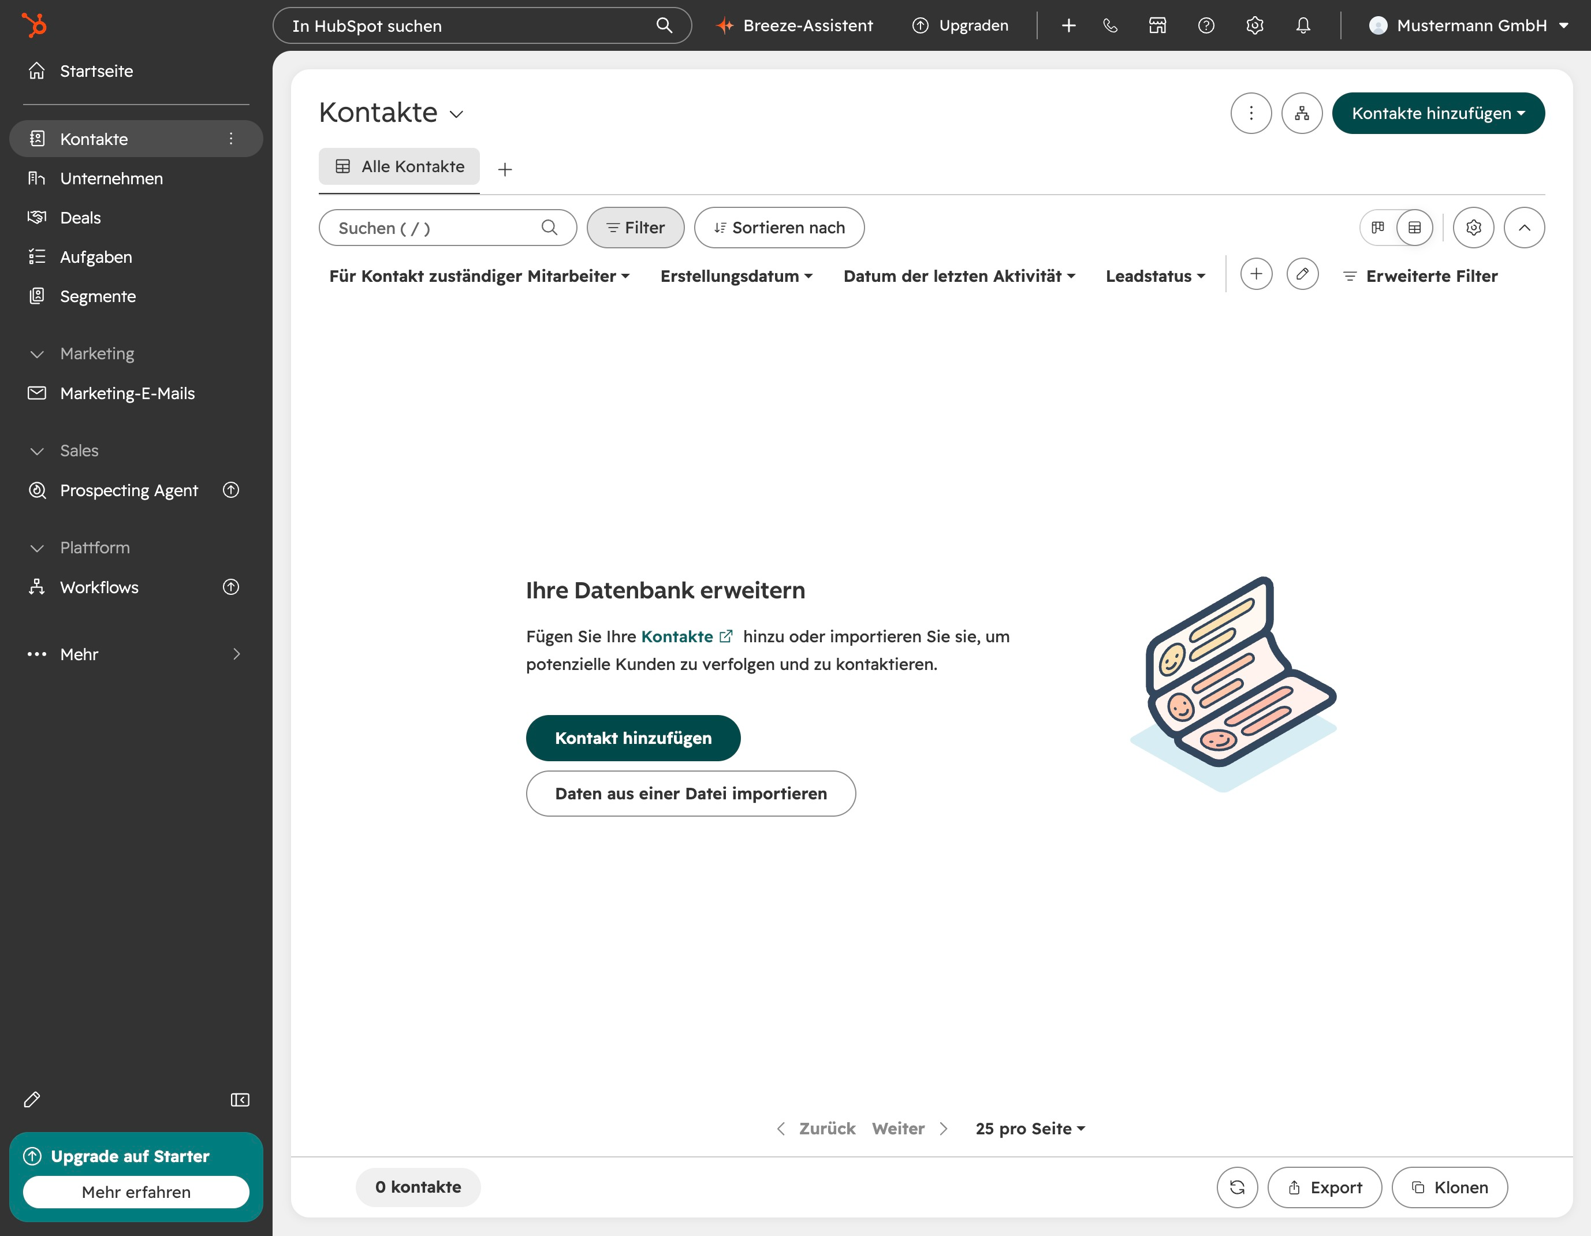Viewport: 1591px width, 1236px height.
Task: Switch to board view
Action: [x=1377, y=228]
